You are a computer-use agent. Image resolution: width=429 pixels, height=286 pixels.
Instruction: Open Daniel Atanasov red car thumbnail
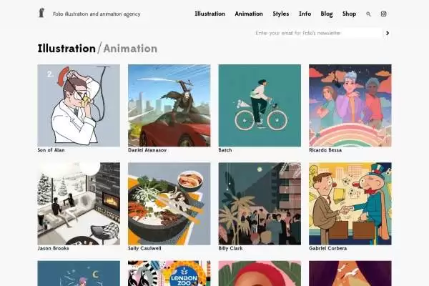point(169,105)
